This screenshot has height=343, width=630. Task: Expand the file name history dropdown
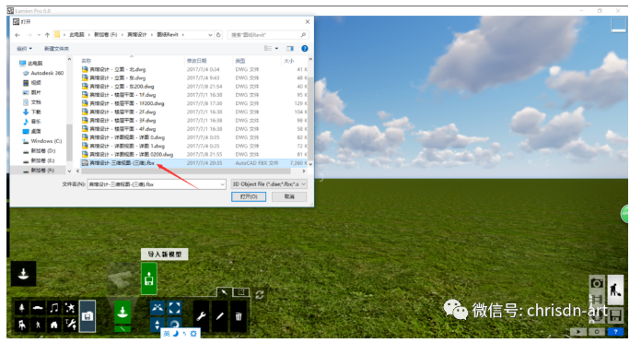[x=222, y=184]
